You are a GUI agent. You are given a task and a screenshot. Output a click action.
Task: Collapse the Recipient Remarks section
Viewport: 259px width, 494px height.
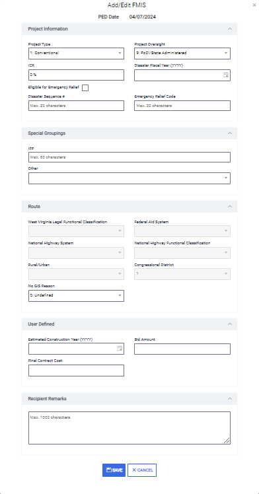click(230, 399)
